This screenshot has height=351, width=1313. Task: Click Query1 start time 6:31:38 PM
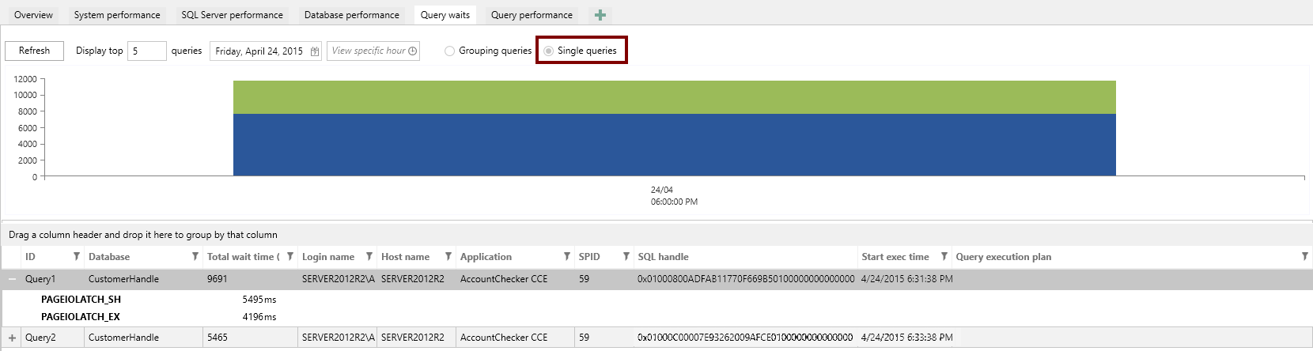pyautogui.click(x=907, y=279)
